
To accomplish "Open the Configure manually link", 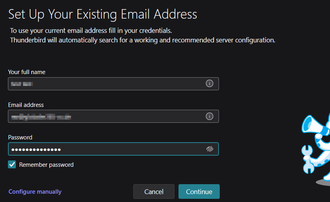I will pyautogui.click(x=35, y=191).
